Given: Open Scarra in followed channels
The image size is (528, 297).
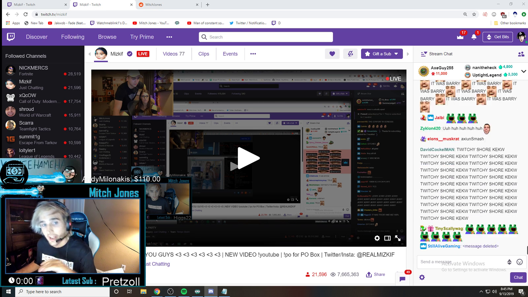Looking at the screenshot, I should [x=43, y=126].
